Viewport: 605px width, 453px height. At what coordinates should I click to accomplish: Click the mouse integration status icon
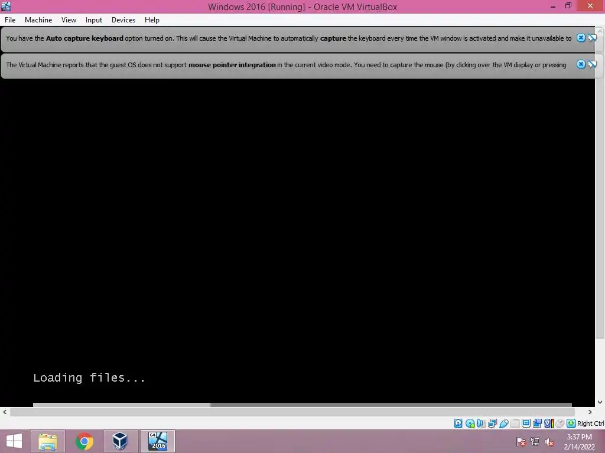[x=560, y=424]
